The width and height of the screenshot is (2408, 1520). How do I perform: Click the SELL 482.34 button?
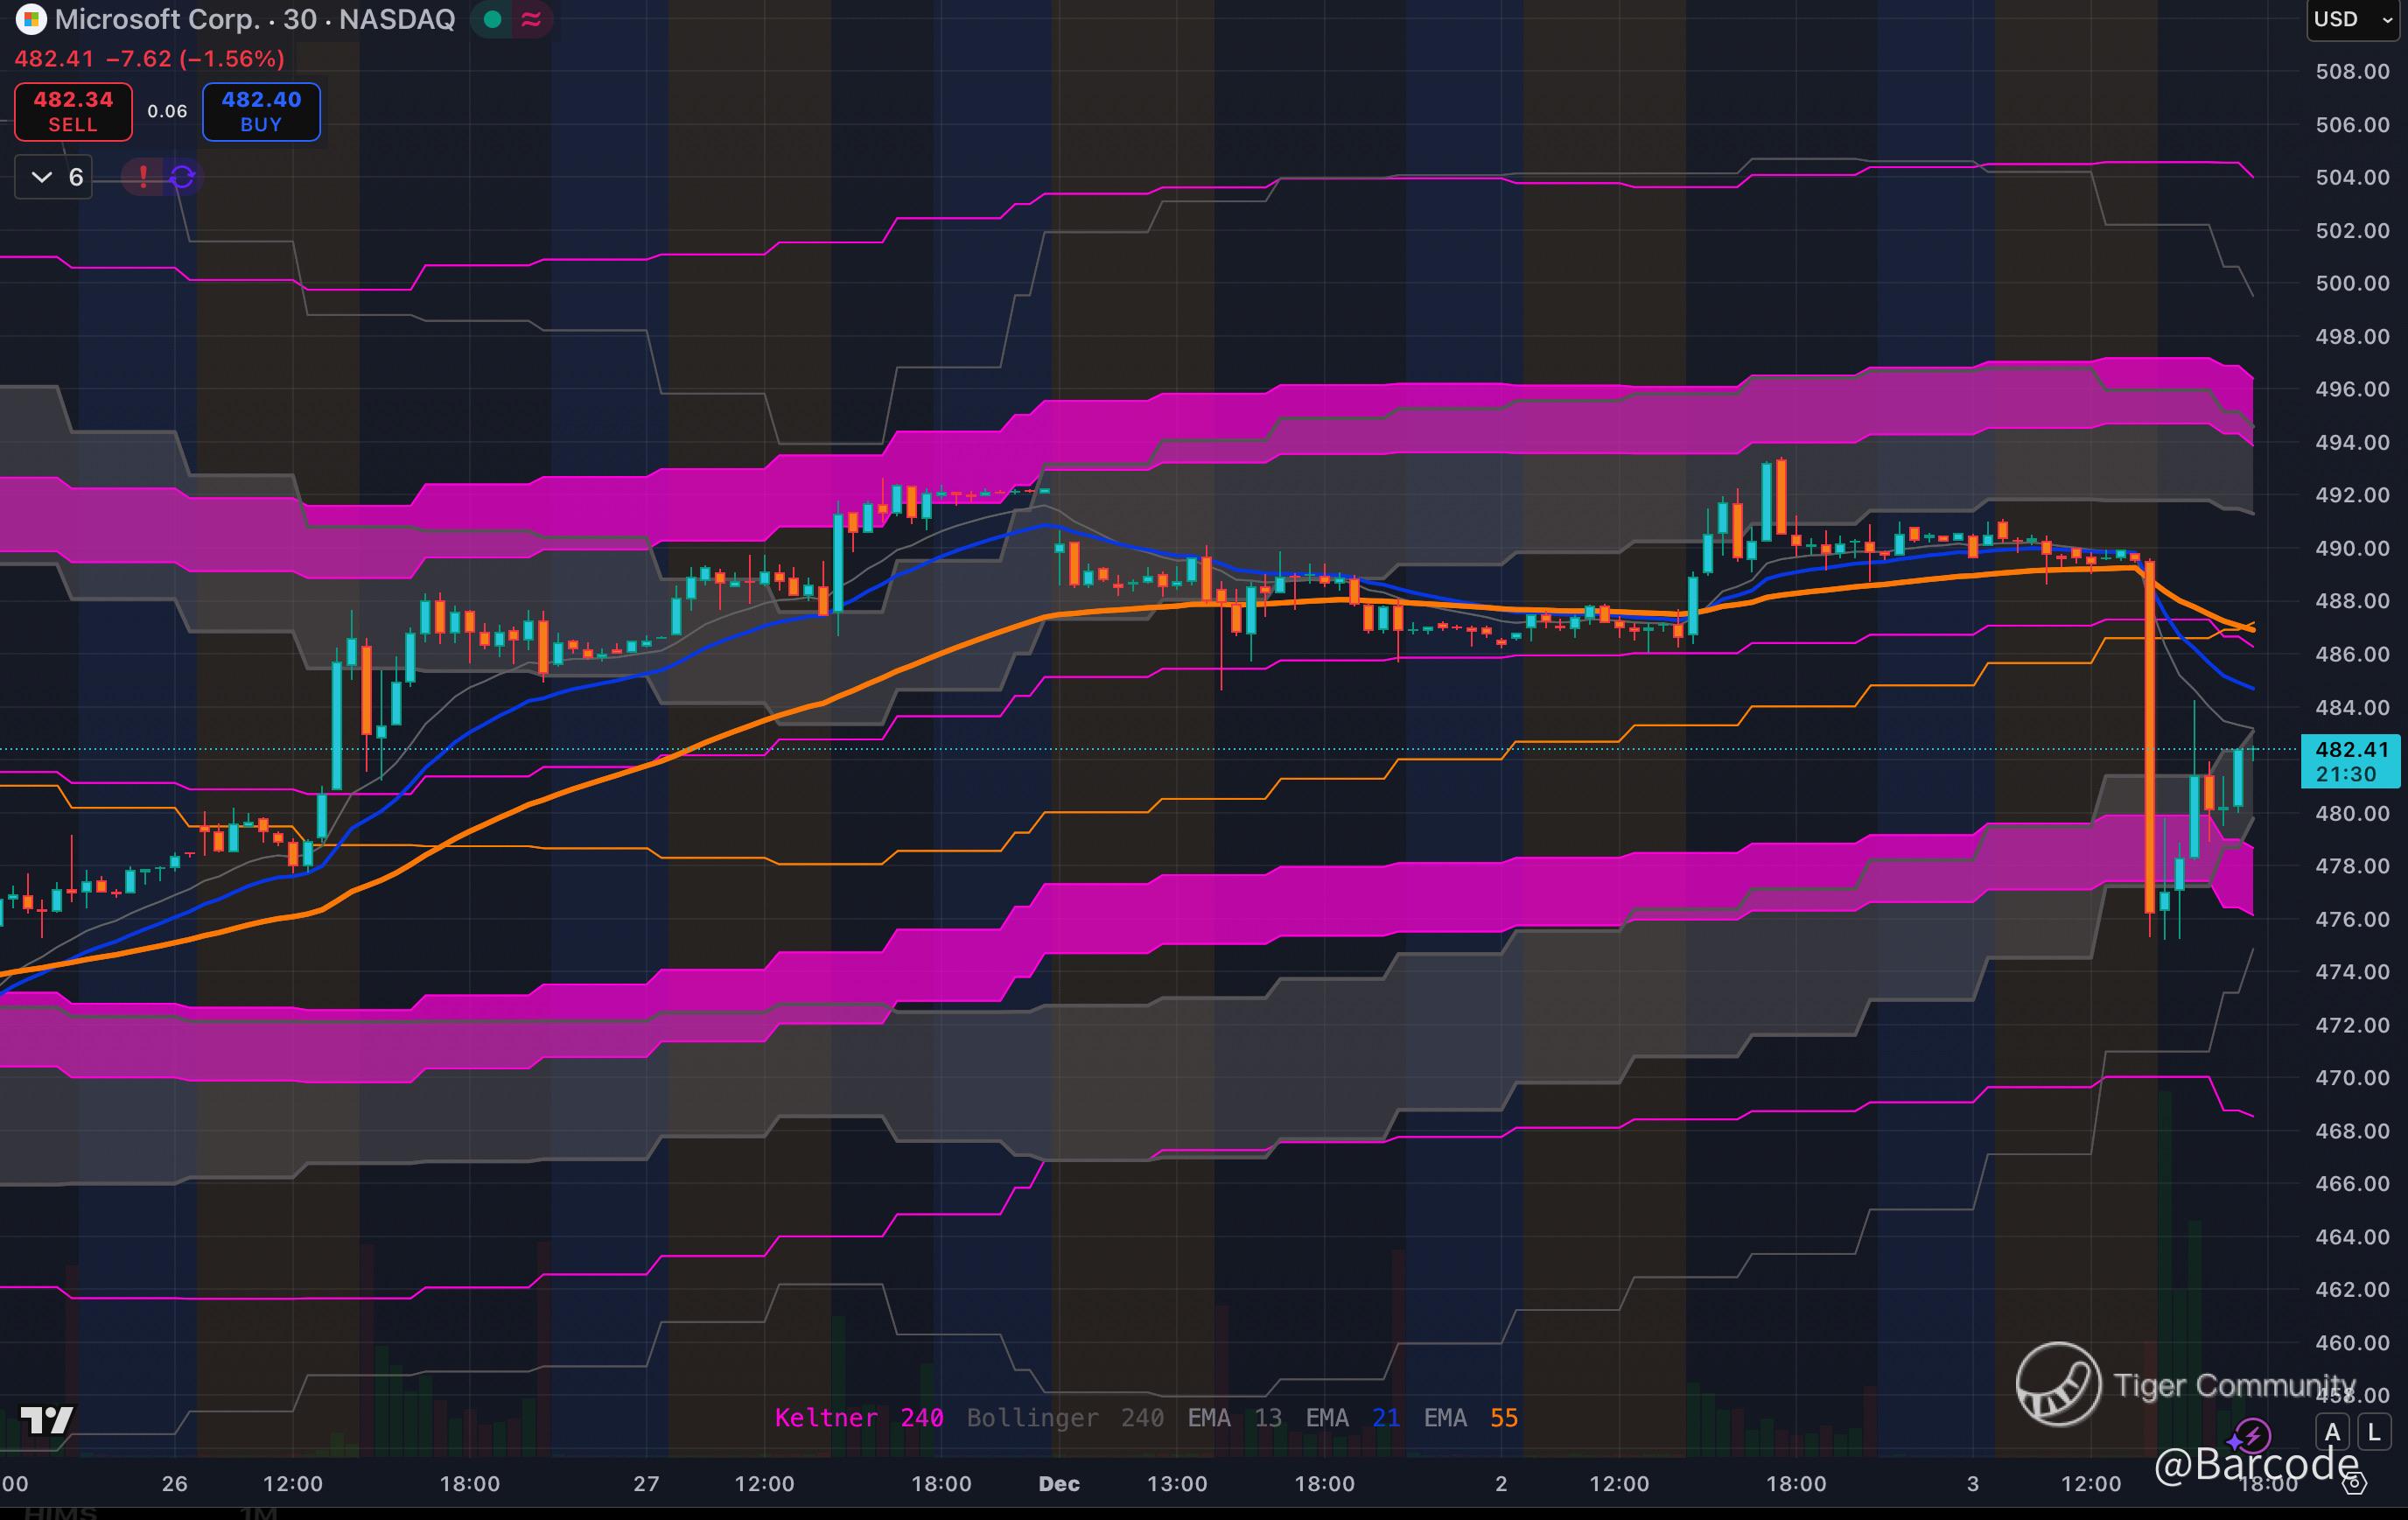(73, 111)
